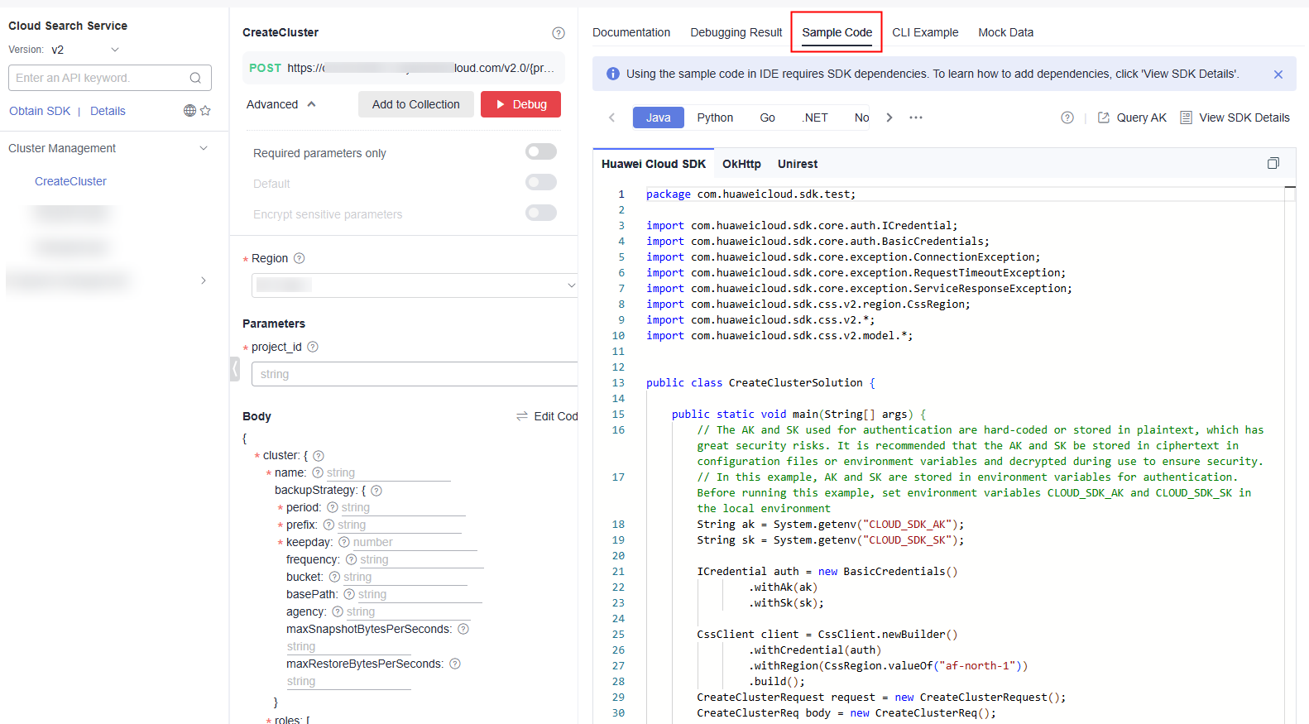Select the Go language tab
This screenshot has height=724, width=1309.
click(768, 117)
